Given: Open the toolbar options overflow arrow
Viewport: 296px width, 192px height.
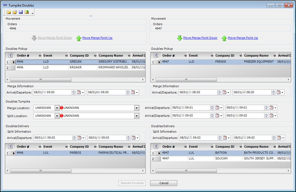Looking at the screenshot, I should (x=32, y=13).
